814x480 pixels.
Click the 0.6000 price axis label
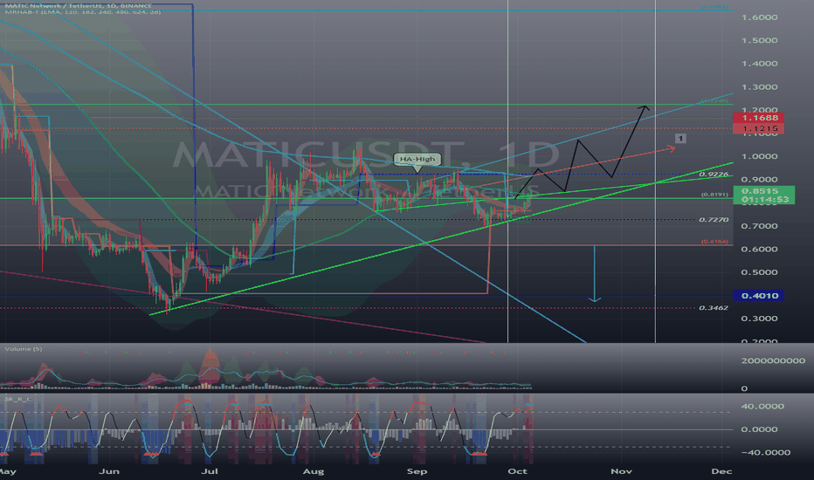(760, 249)
